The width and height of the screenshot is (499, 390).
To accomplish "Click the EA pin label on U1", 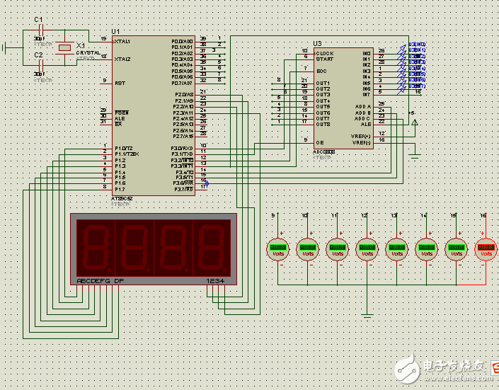I will point(118,124).
